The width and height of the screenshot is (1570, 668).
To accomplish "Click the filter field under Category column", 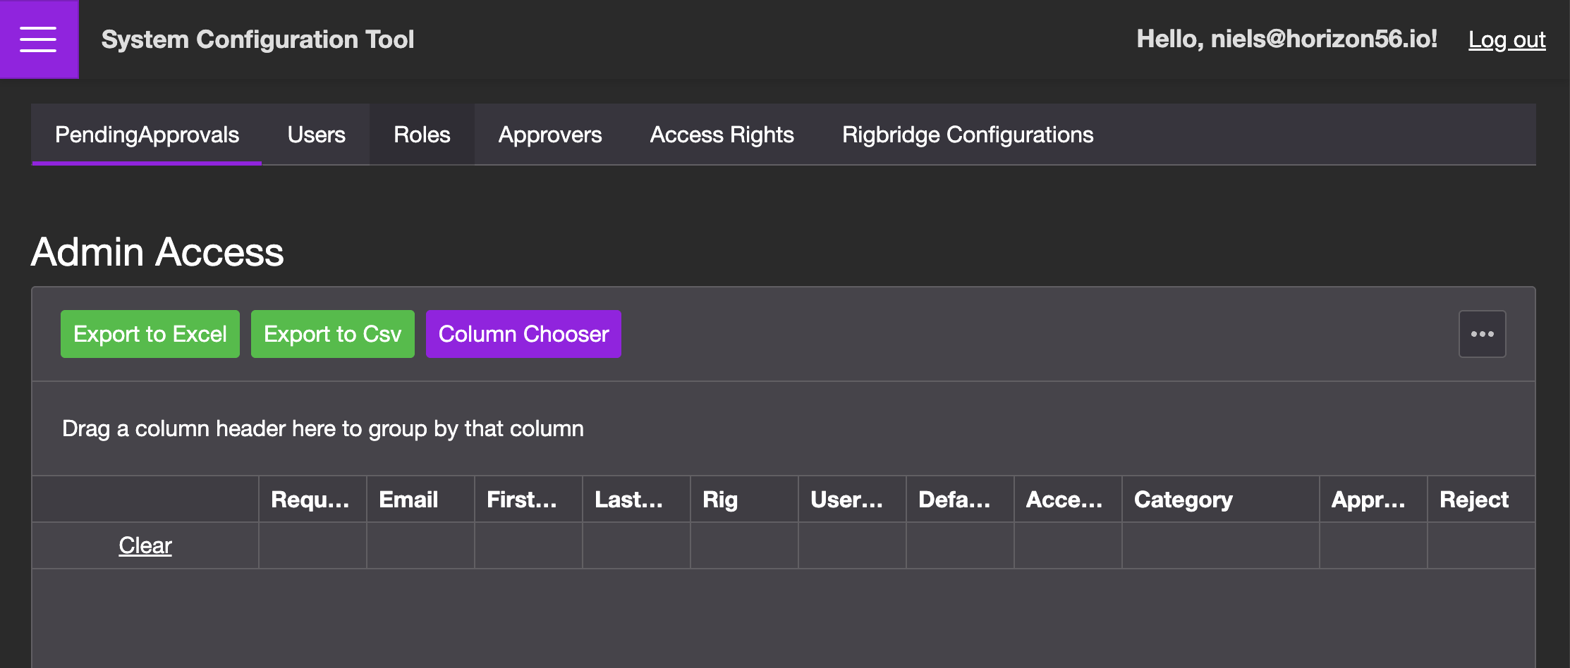I will tap(1220, 545).
